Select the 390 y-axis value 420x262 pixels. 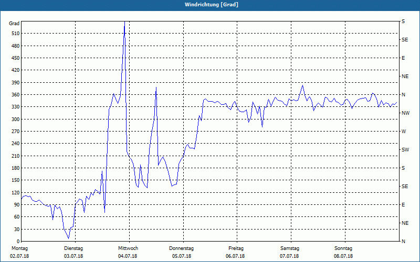tap(16, 82)
